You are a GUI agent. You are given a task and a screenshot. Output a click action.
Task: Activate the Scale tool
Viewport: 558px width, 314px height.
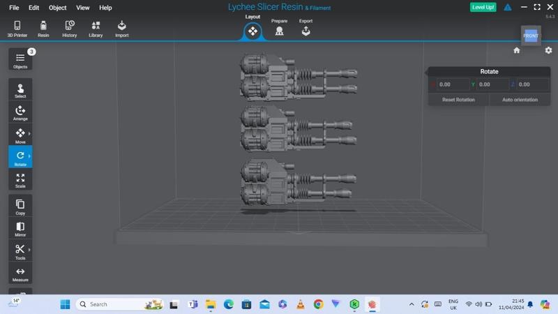[x=20, y=180]
